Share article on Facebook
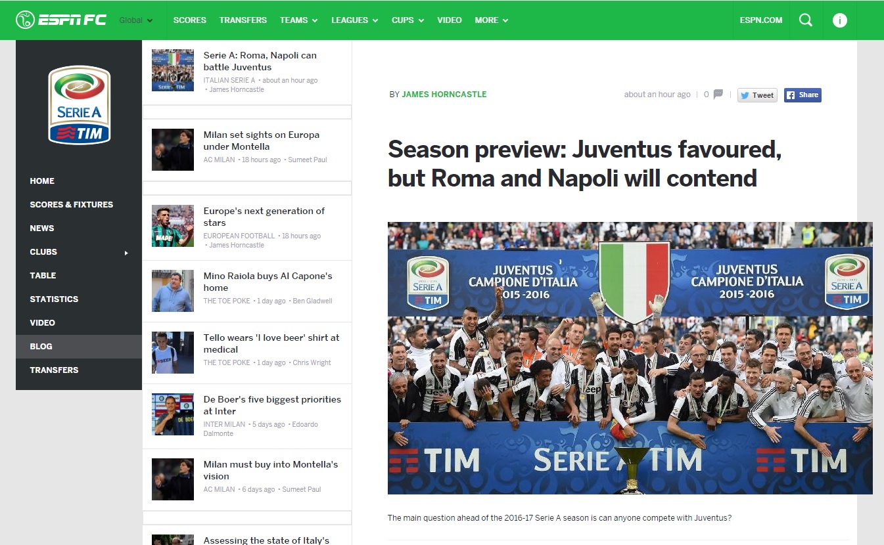 (803, 95)
